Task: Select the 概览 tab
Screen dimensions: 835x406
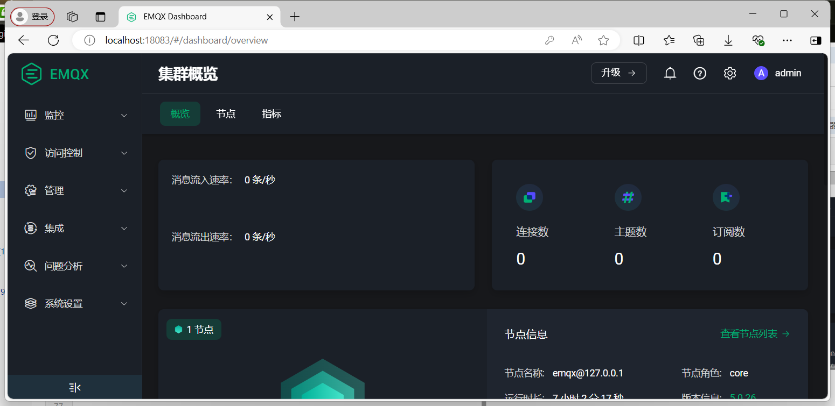Action: coord(180,114)
